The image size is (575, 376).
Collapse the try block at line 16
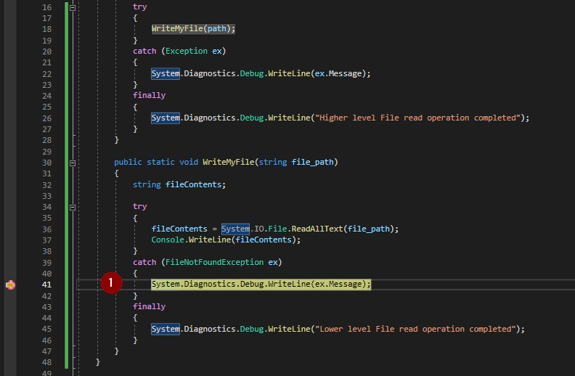73,7
